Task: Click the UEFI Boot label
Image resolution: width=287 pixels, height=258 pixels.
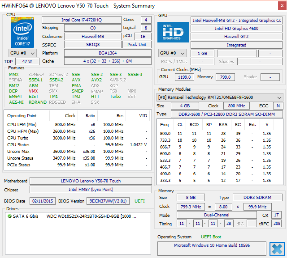Action: tap(211, 237)
